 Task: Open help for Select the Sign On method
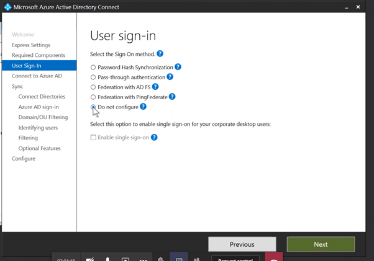pos(160,55)
